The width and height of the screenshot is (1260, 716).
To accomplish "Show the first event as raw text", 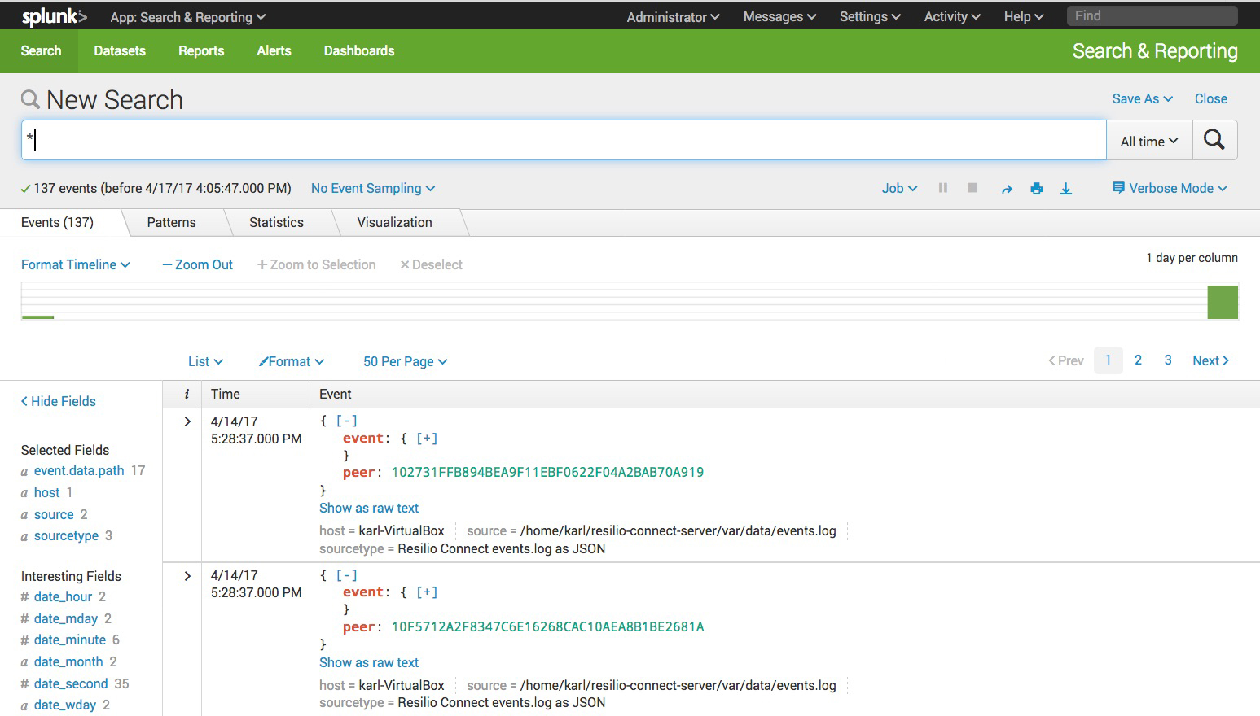I will [x=368, y=508].
